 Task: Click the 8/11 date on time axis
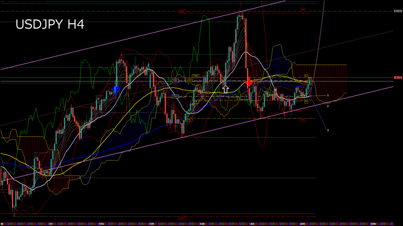tap(303, 224)
